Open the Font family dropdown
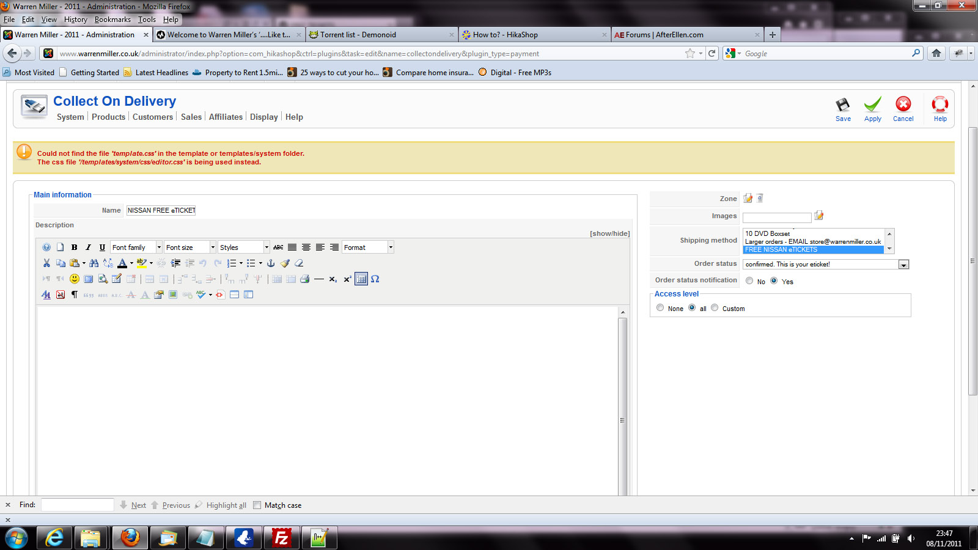 tap(137, 248)
